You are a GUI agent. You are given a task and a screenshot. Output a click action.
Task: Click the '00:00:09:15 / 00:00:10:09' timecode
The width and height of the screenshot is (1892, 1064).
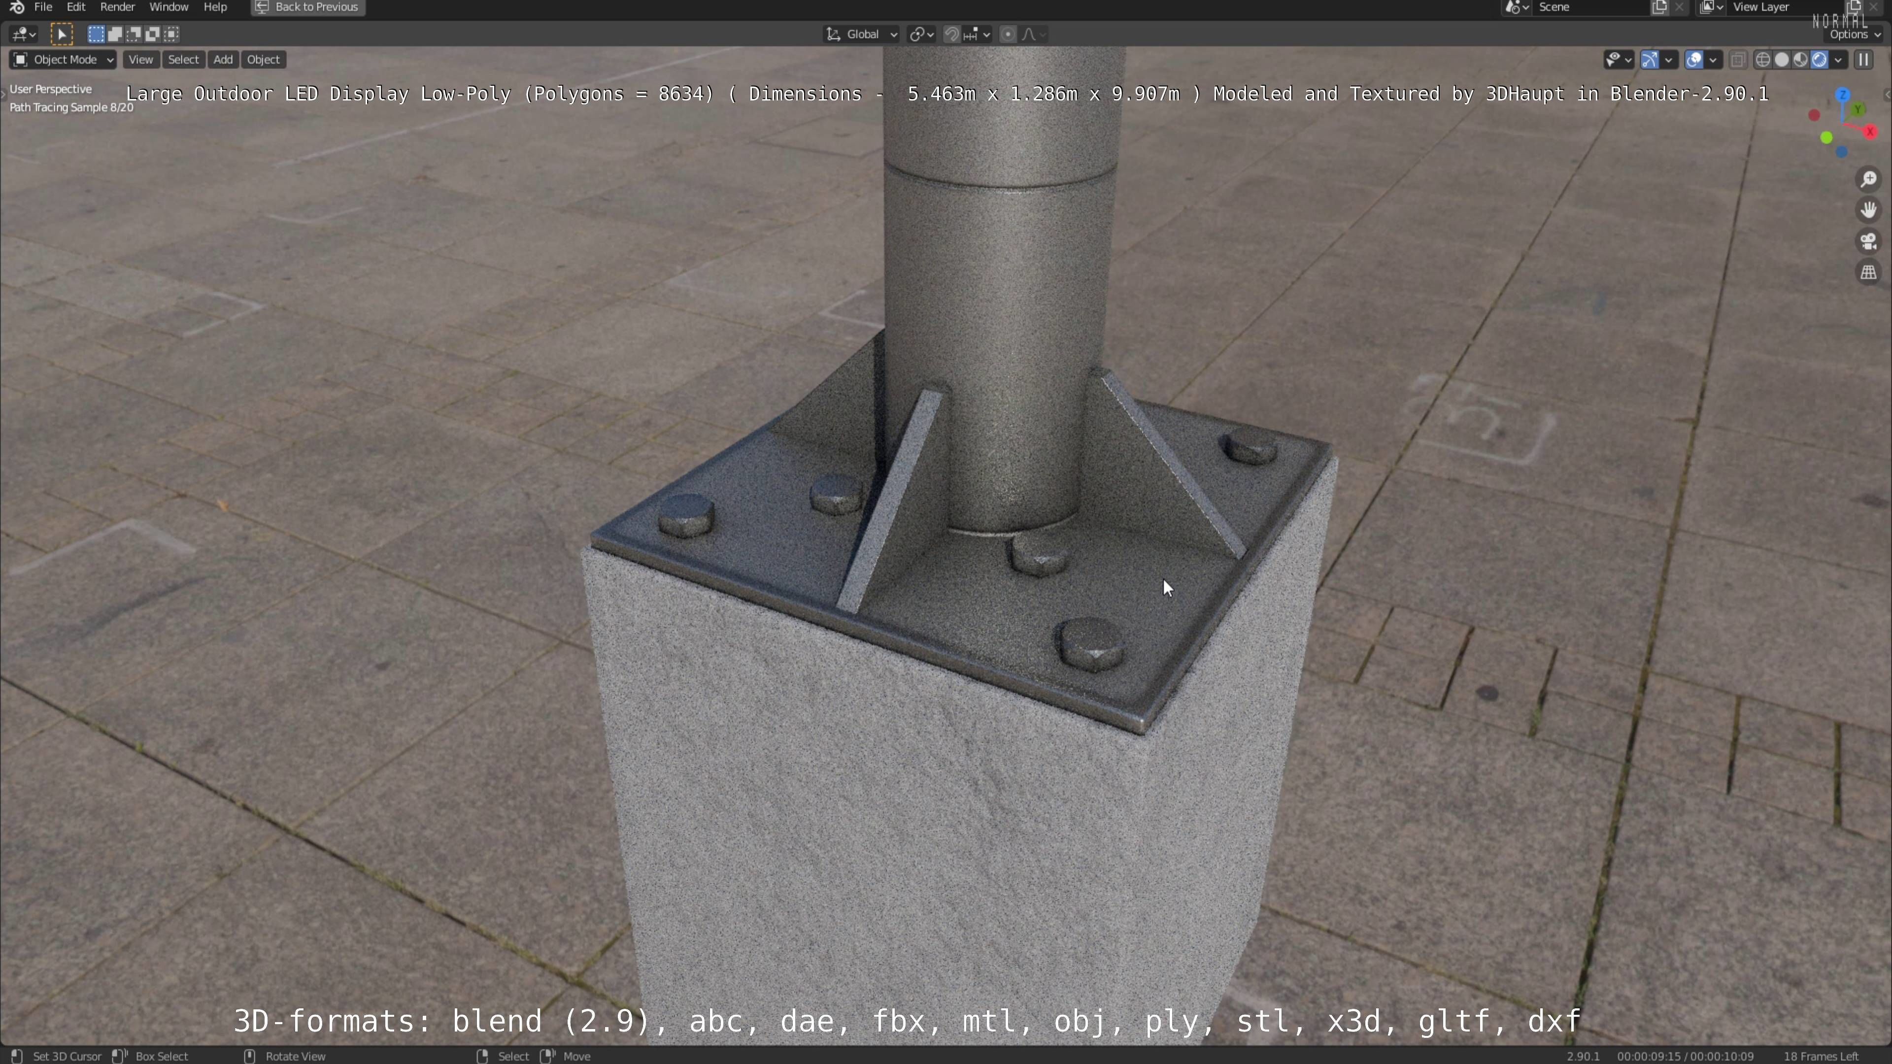[x=1685, y=1056]
